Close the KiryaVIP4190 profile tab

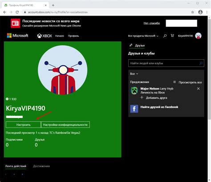46,5
